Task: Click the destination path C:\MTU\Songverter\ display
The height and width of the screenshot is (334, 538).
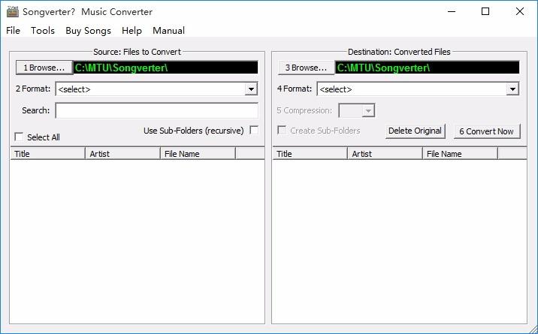Action: pyautogui.click(x=428, y=68)
